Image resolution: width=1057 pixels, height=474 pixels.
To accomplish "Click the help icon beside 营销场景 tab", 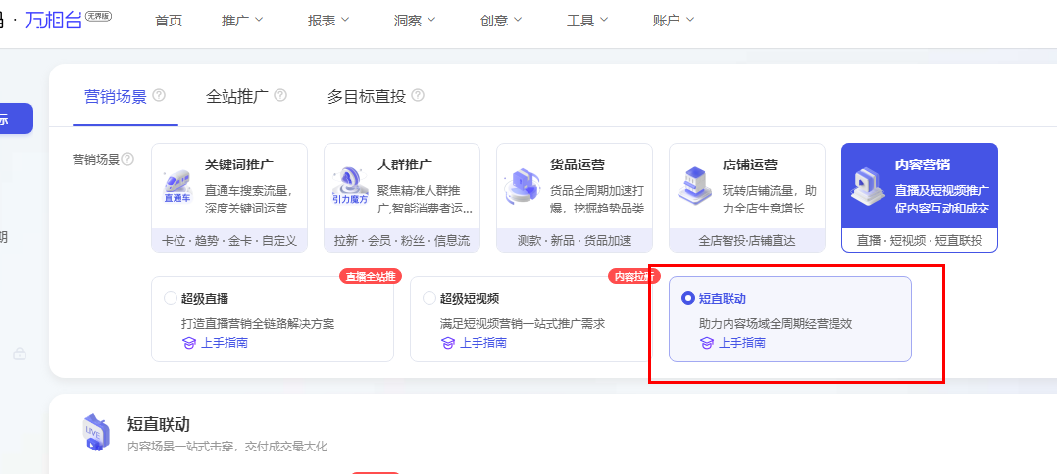I will tap(159, 96).
